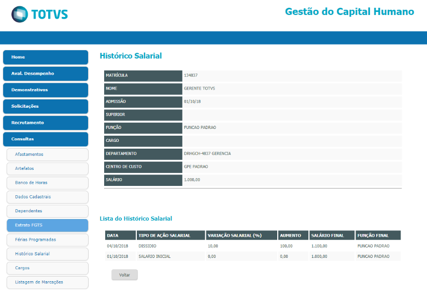Select the Recrutamento menu
This screenshot has width=427, height=290.
pyautogui.click(x=46, y=123)
